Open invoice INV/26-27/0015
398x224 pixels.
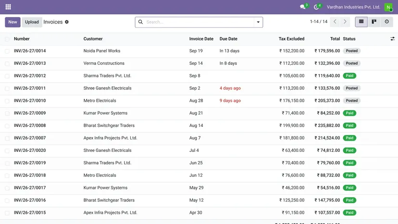30,212
